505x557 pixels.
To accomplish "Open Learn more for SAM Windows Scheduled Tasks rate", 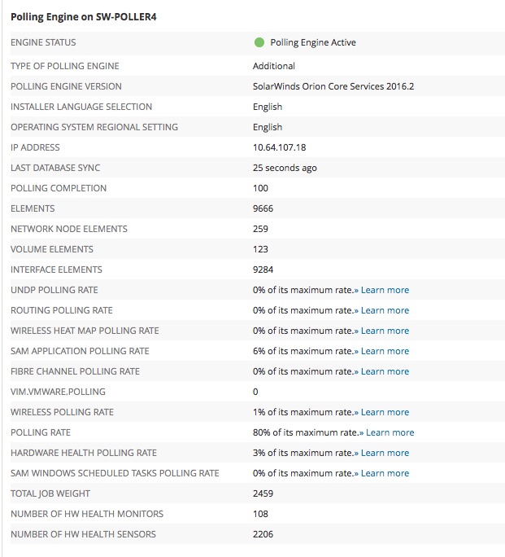I will (385, 473).
